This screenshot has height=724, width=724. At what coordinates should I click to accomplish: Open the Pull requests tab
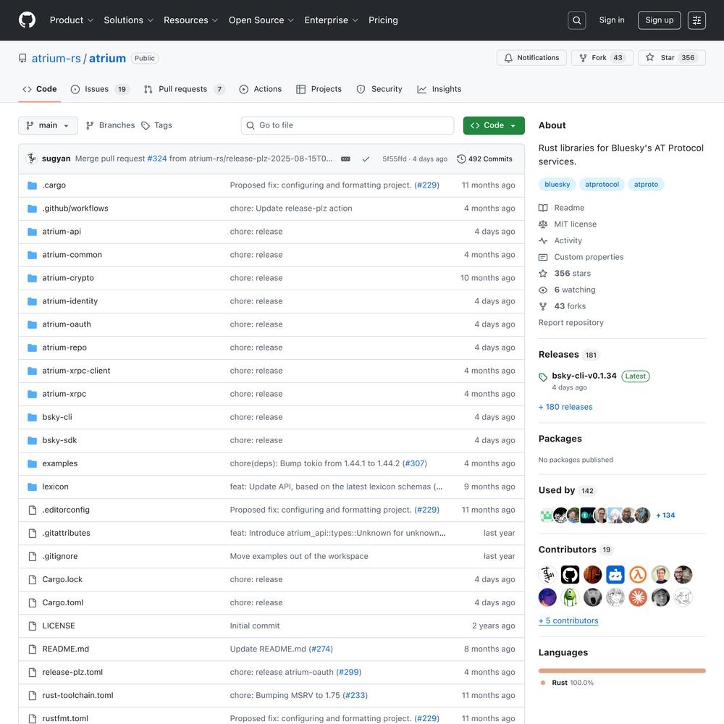(x=184, y=89)
